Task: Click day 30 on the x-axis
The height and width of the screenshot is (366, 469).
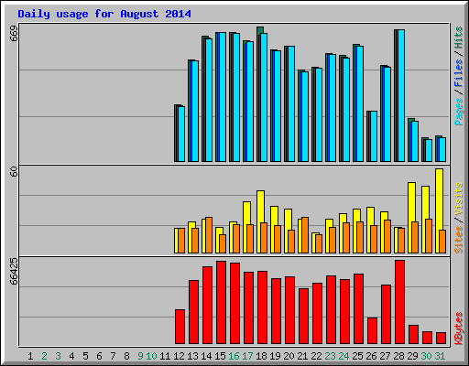Action: (426, 356)
